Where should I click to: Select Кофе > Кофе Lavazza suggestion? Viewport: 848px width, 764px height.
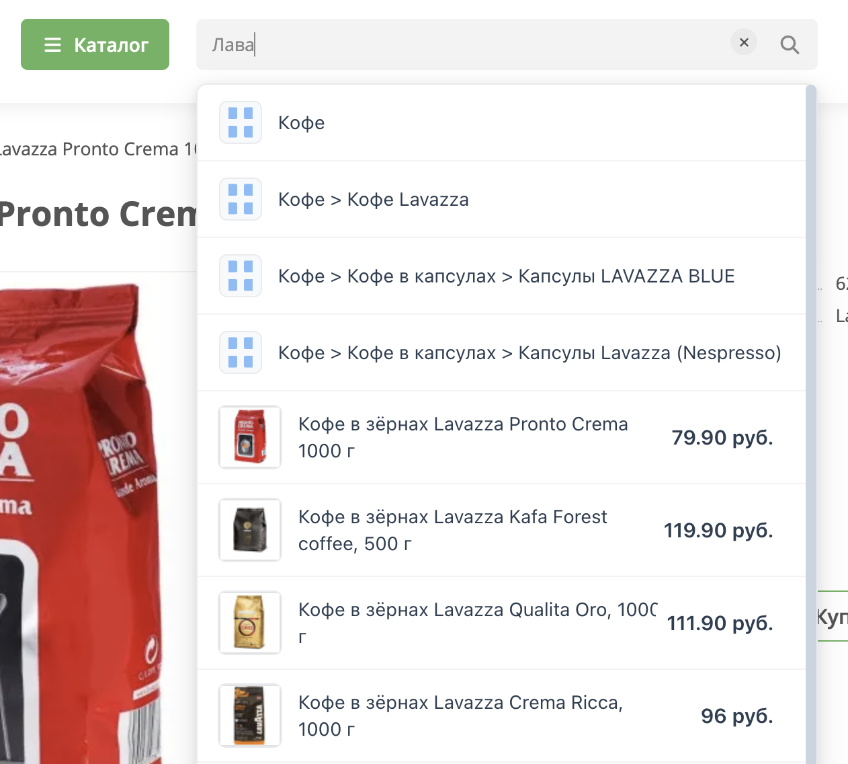click(x=501, y=199)
